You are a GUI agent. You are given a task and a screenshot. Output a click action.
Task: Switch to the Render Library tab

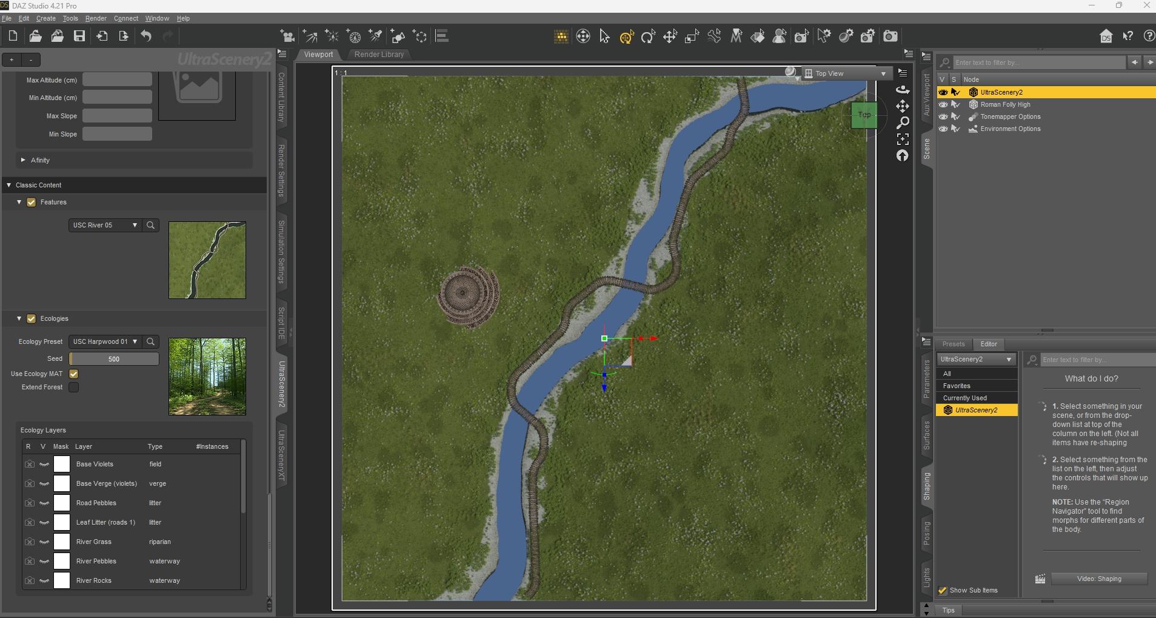click(x=379, y=55)
